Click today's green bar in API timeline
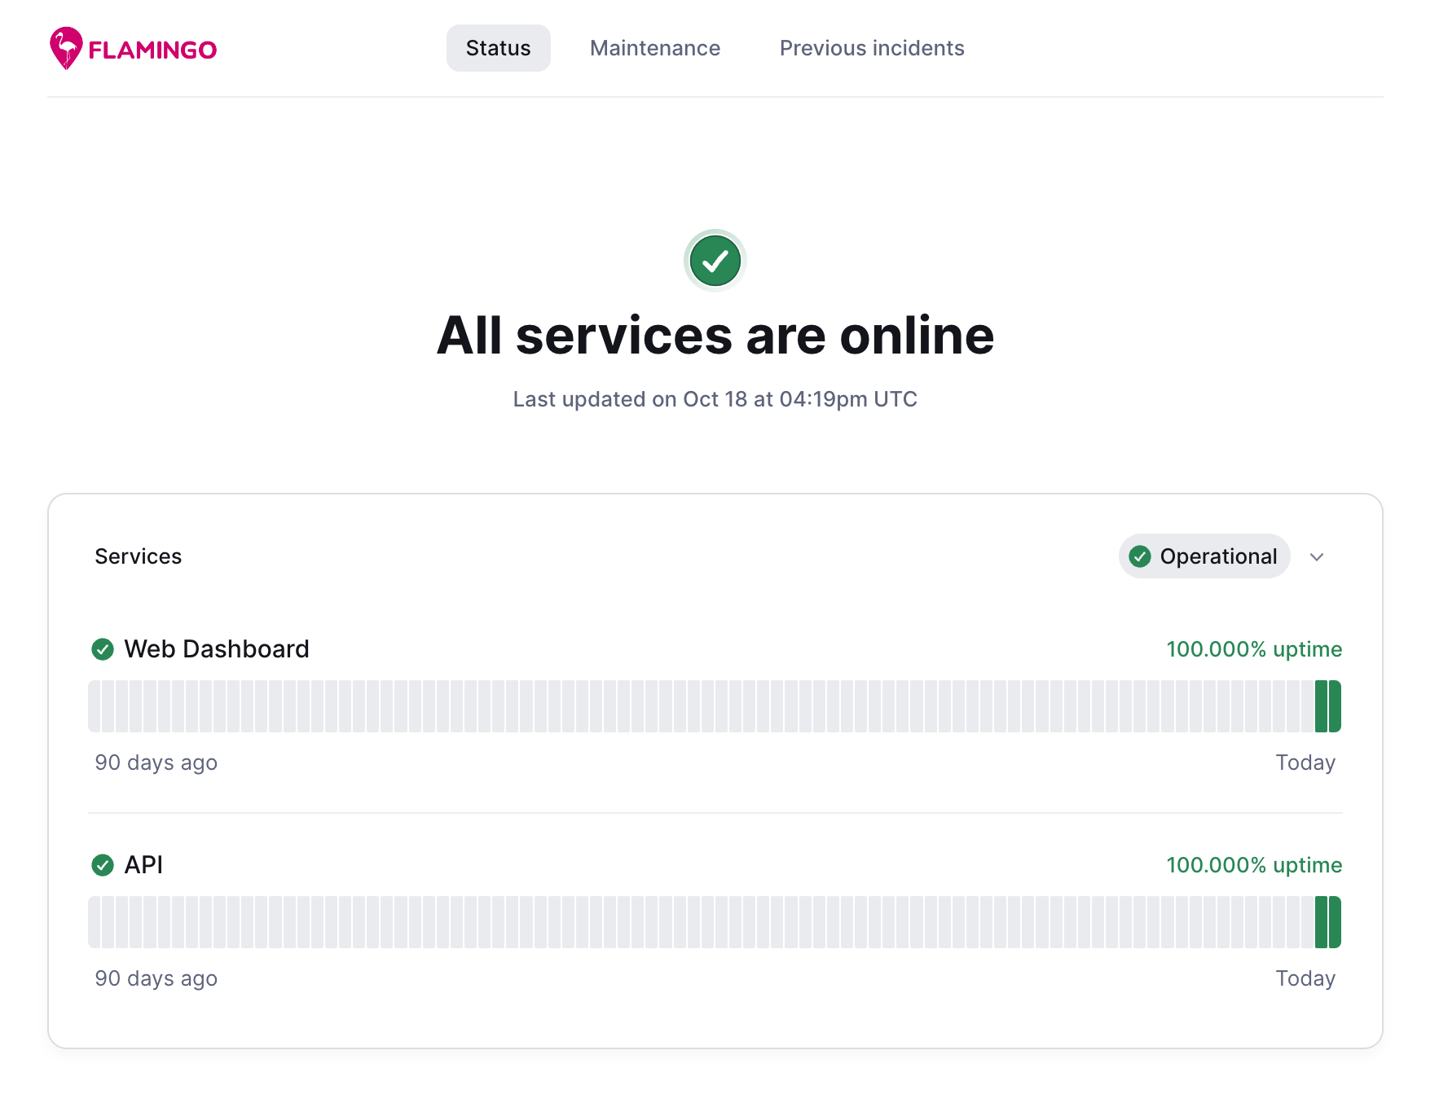The image size is (1439, 1103). pos(1335,922)
